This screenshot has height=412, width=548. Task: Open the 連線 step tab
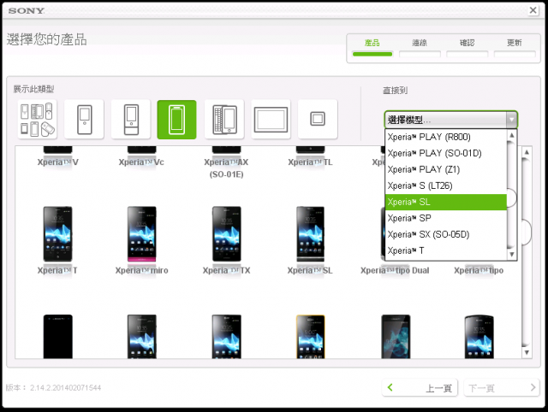(x=420, y=48)
